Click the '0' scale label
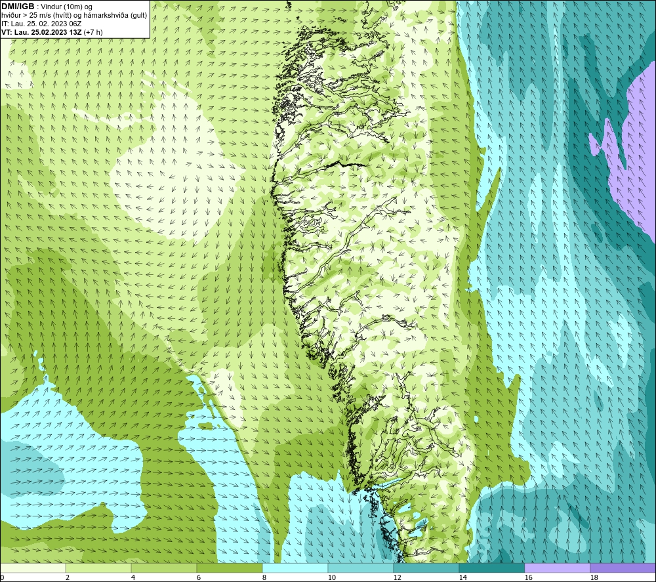Screen dimensions: 656x582 coord(2,578)
